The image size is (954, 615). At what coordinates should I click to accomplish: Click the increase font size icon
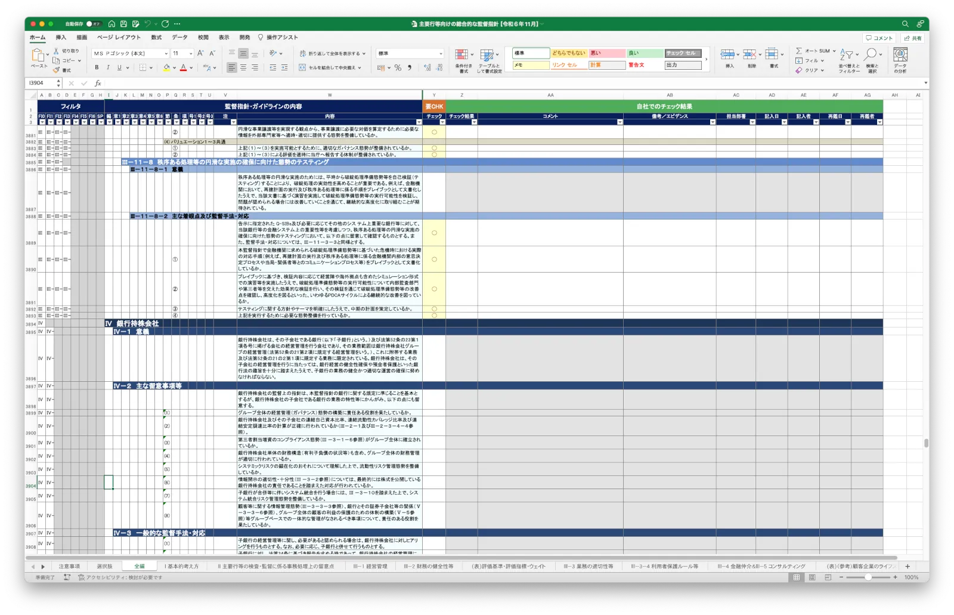[x=200, y=54]
